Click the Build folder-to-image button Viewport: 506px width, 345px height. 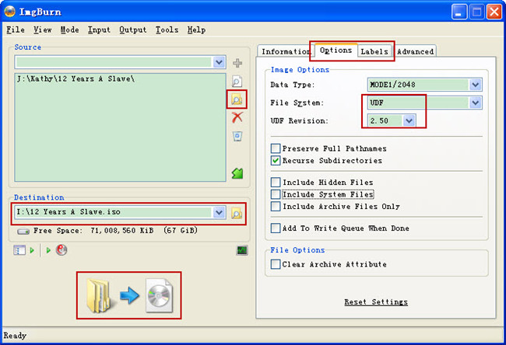point(128,296)
